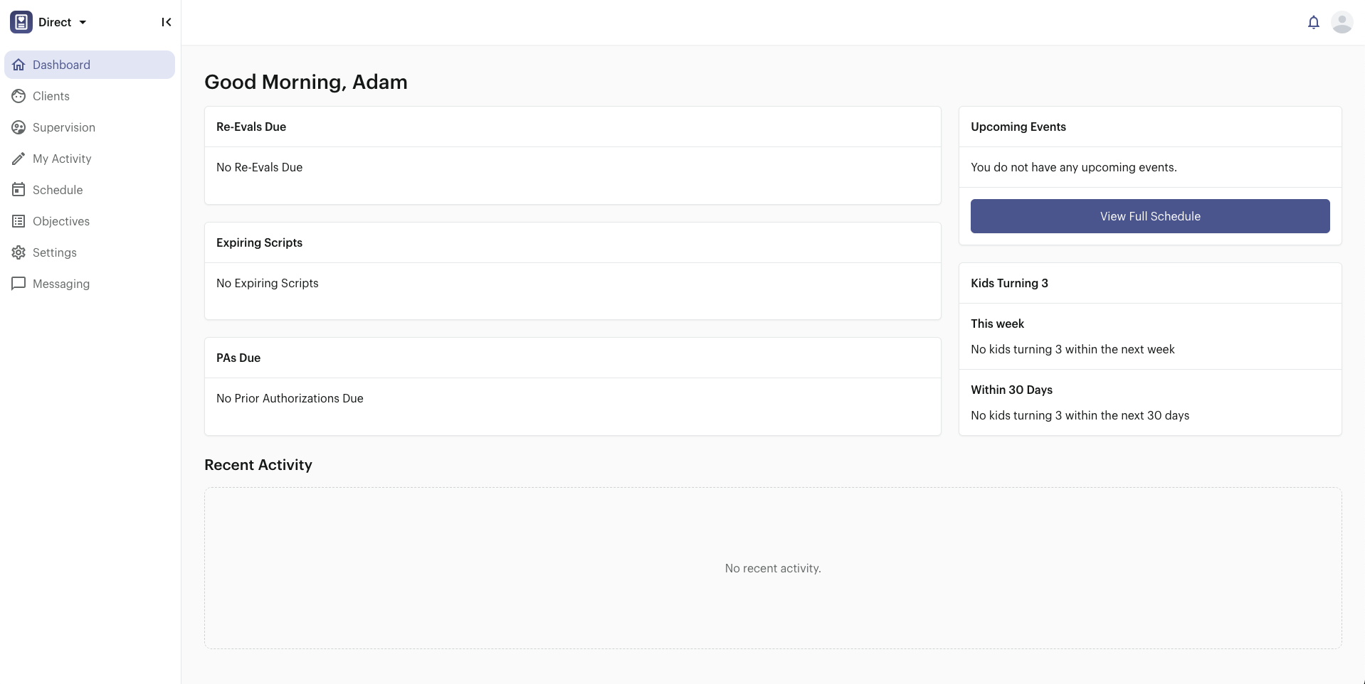Image resolution: width=1365 pixels, height=684 pixels.
Task: Click the Settings gear icon
Action: pos(19,252)
